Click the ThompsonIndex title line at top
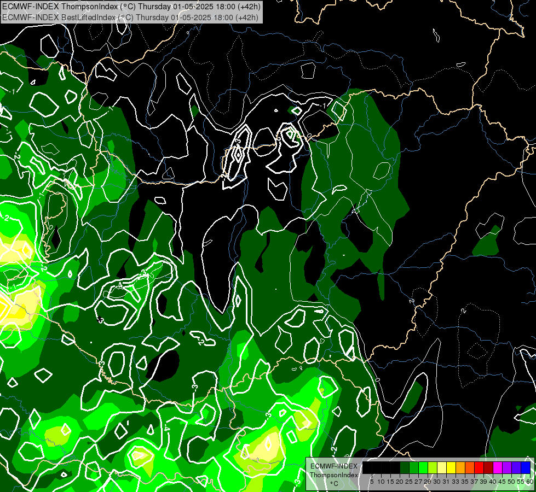 pos(131,6)
